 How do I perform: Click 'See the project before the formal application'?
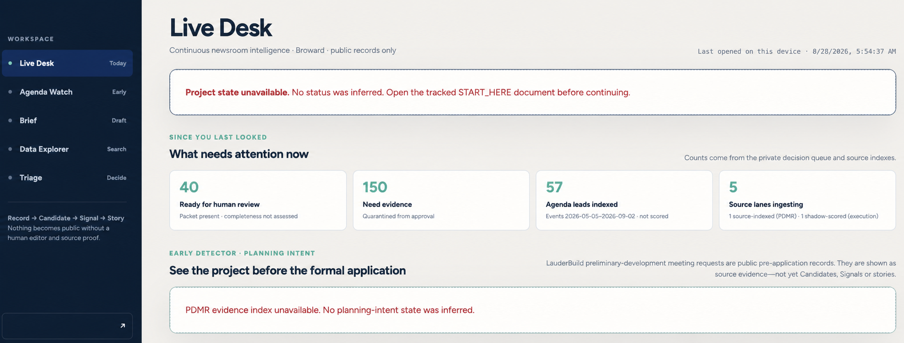pyautogui.click(x=287, y=270)
